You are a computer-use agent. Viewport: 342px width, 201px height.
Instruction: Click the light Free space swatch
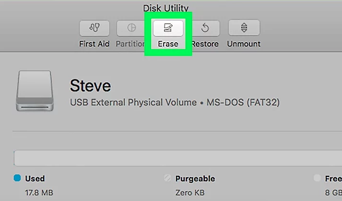[x=317, y=178]
